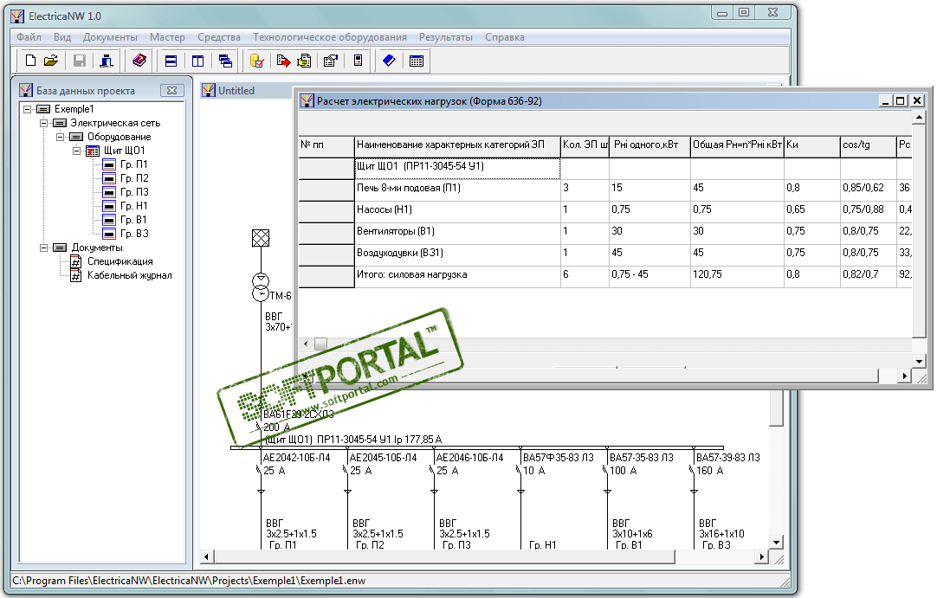Viewport: 937px width, 598px height.
Task: Collapse the Документы tree branch
Action: pos(44,248)
